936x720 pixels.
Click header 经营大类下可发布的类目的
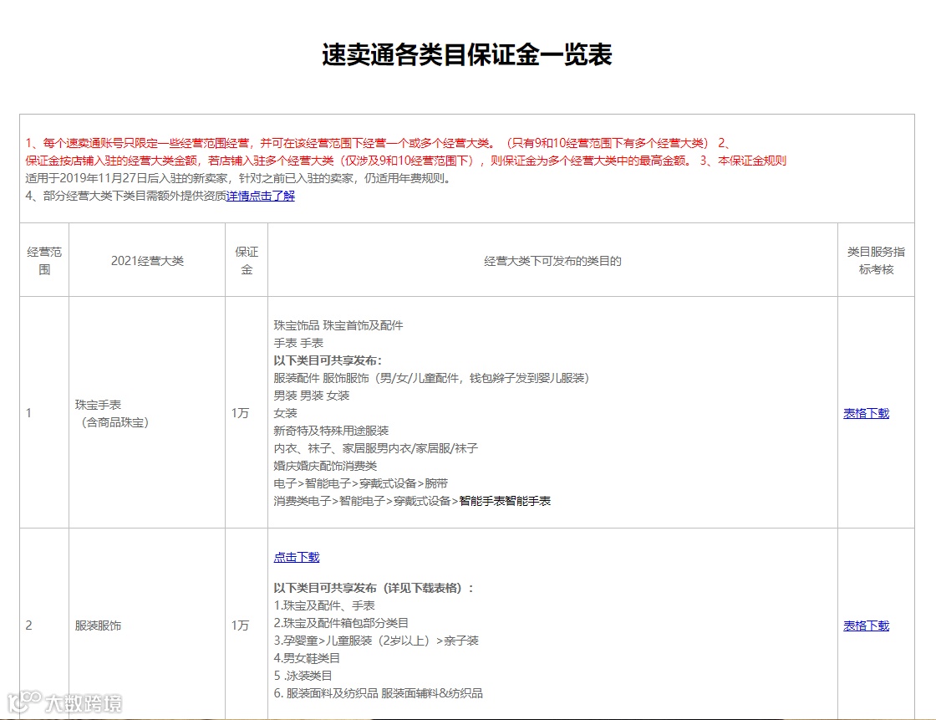(552, 261)
